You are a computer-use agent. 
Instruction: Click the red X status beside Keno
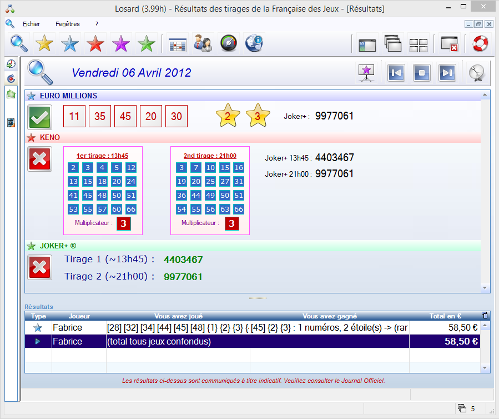click(39, 159)
